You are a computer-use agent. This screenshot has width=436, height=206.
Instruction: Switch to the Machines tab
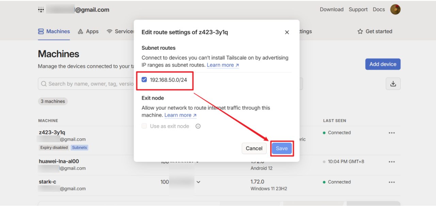54,32
